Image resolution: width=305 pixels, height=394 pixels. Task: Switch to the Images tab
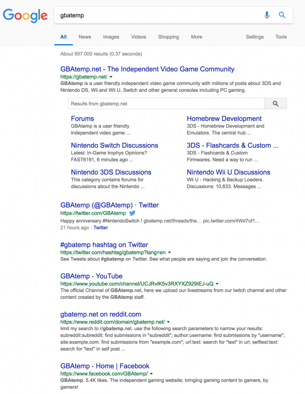click(111, 37)
